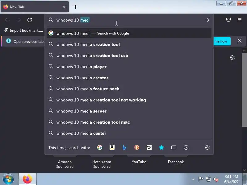
Task: Click the New Tab tab title
Action: 17,7
